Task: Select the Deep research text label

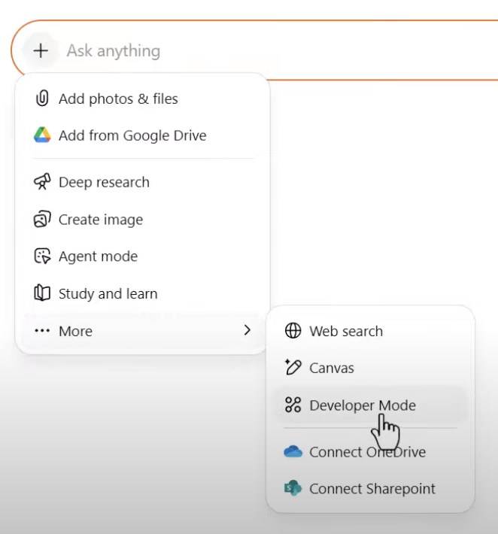Action: pos(104,182)
